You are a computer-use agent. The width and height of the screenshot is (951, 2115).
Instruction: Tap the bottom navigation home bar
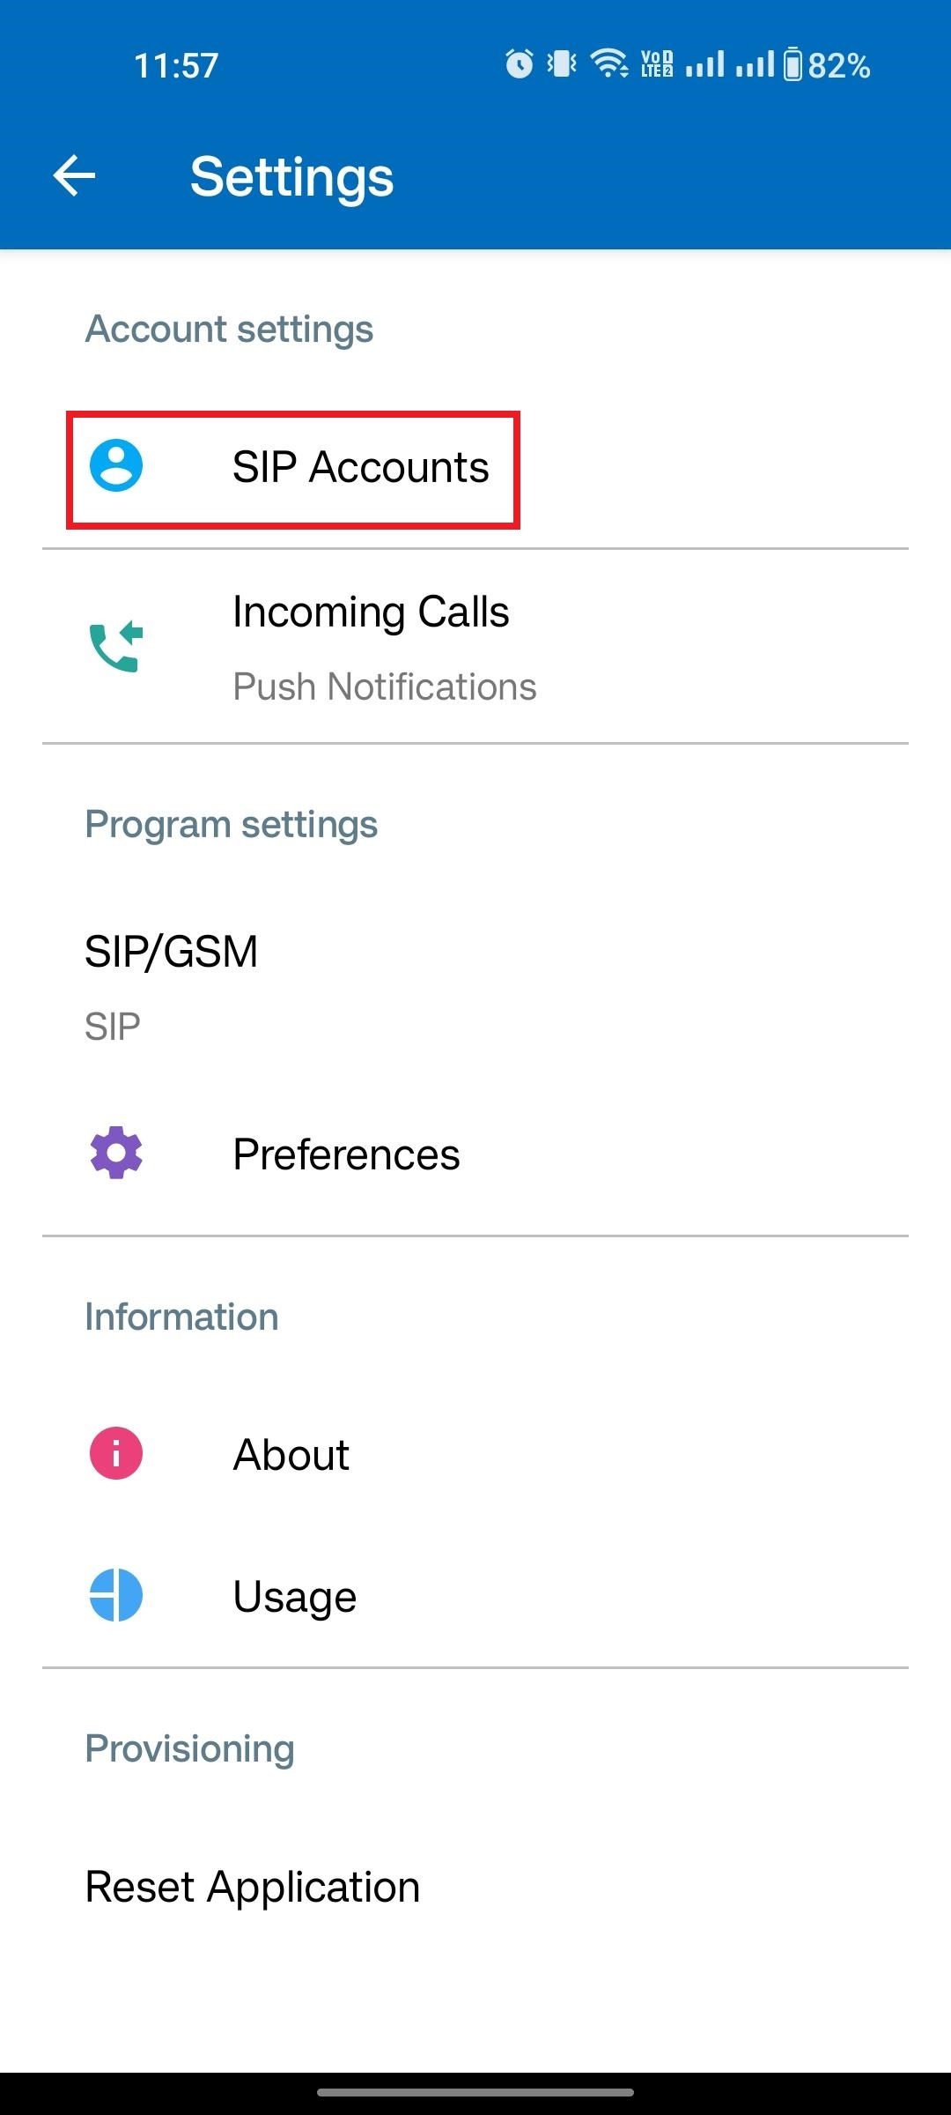475,2091
